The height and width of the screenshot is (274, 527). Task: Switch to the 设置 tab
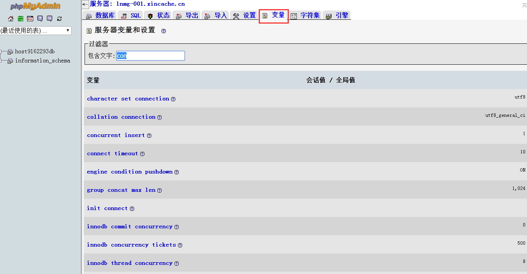pos(245,16)
